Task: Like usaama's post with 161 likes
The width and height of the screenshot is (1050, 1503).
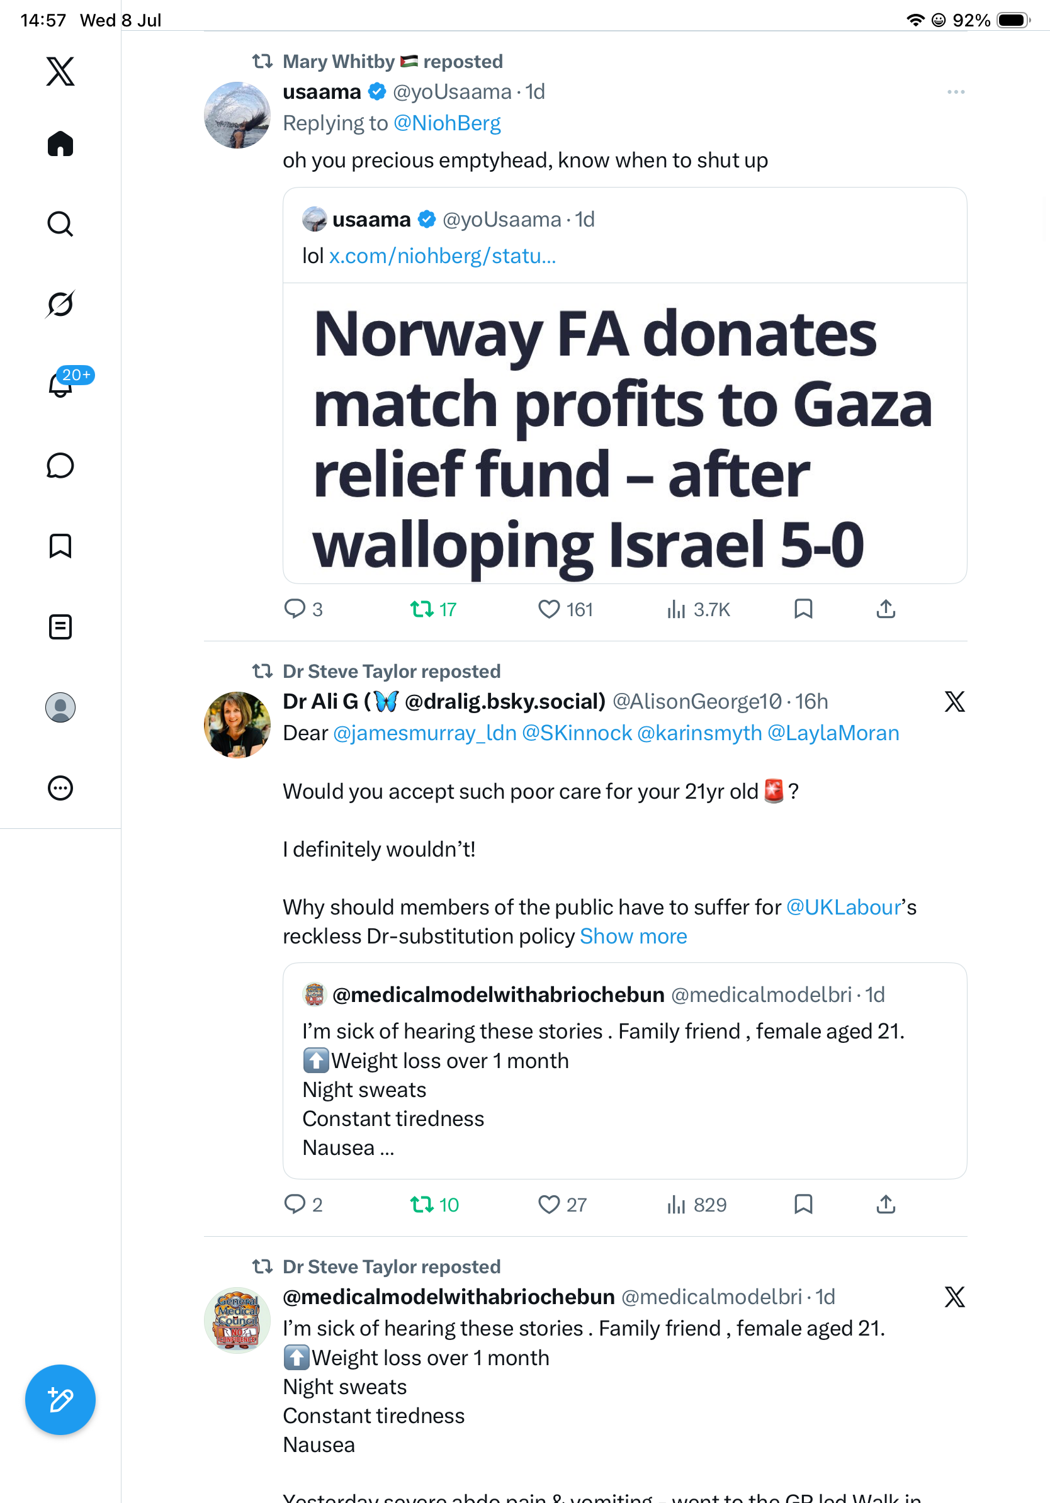Action: (565, 609)
